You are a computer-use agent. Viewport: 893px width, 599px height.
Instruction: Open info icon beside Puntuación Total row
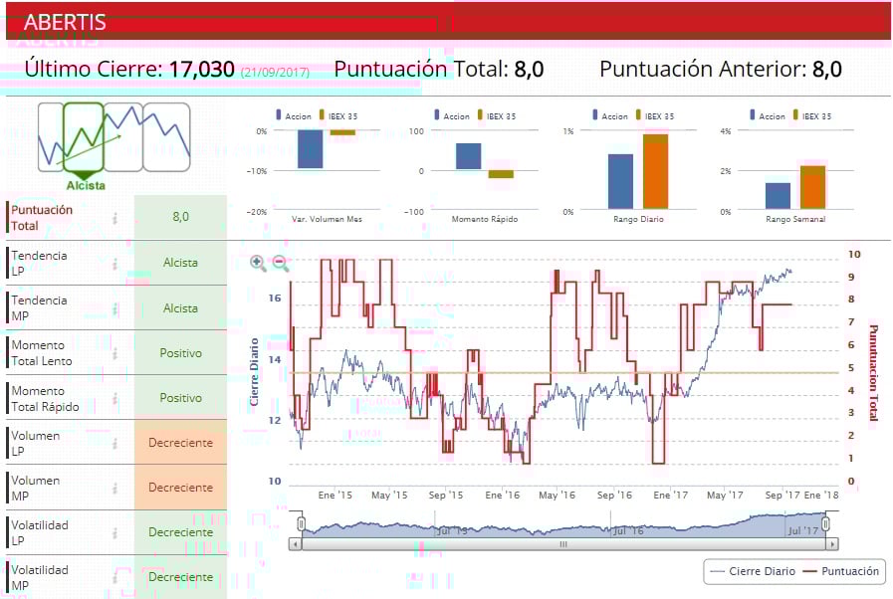pos(115,218)
